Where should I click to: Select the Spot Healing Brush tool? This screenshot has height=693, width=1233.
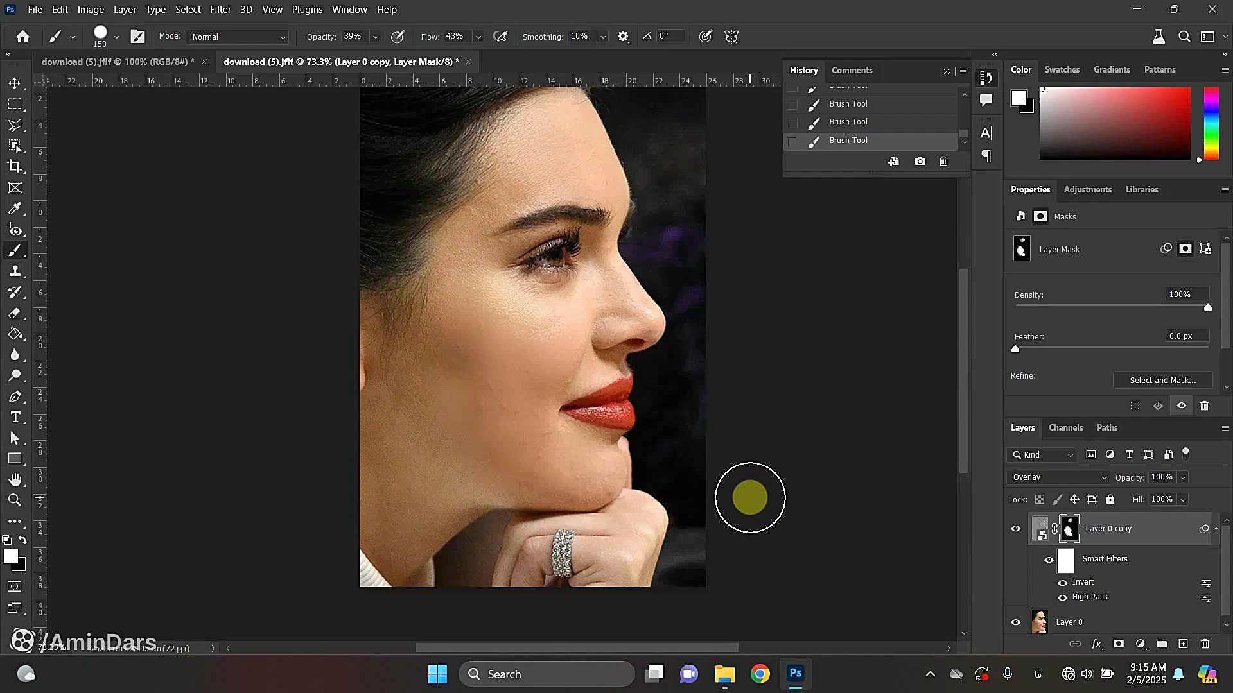tap(15, 230)
